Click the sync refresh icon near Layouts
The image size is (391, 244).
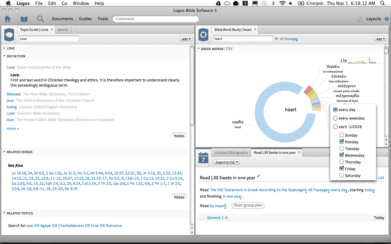pos(360,19)
